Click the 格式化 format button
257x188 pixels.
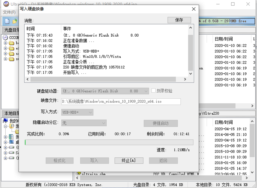59,161
